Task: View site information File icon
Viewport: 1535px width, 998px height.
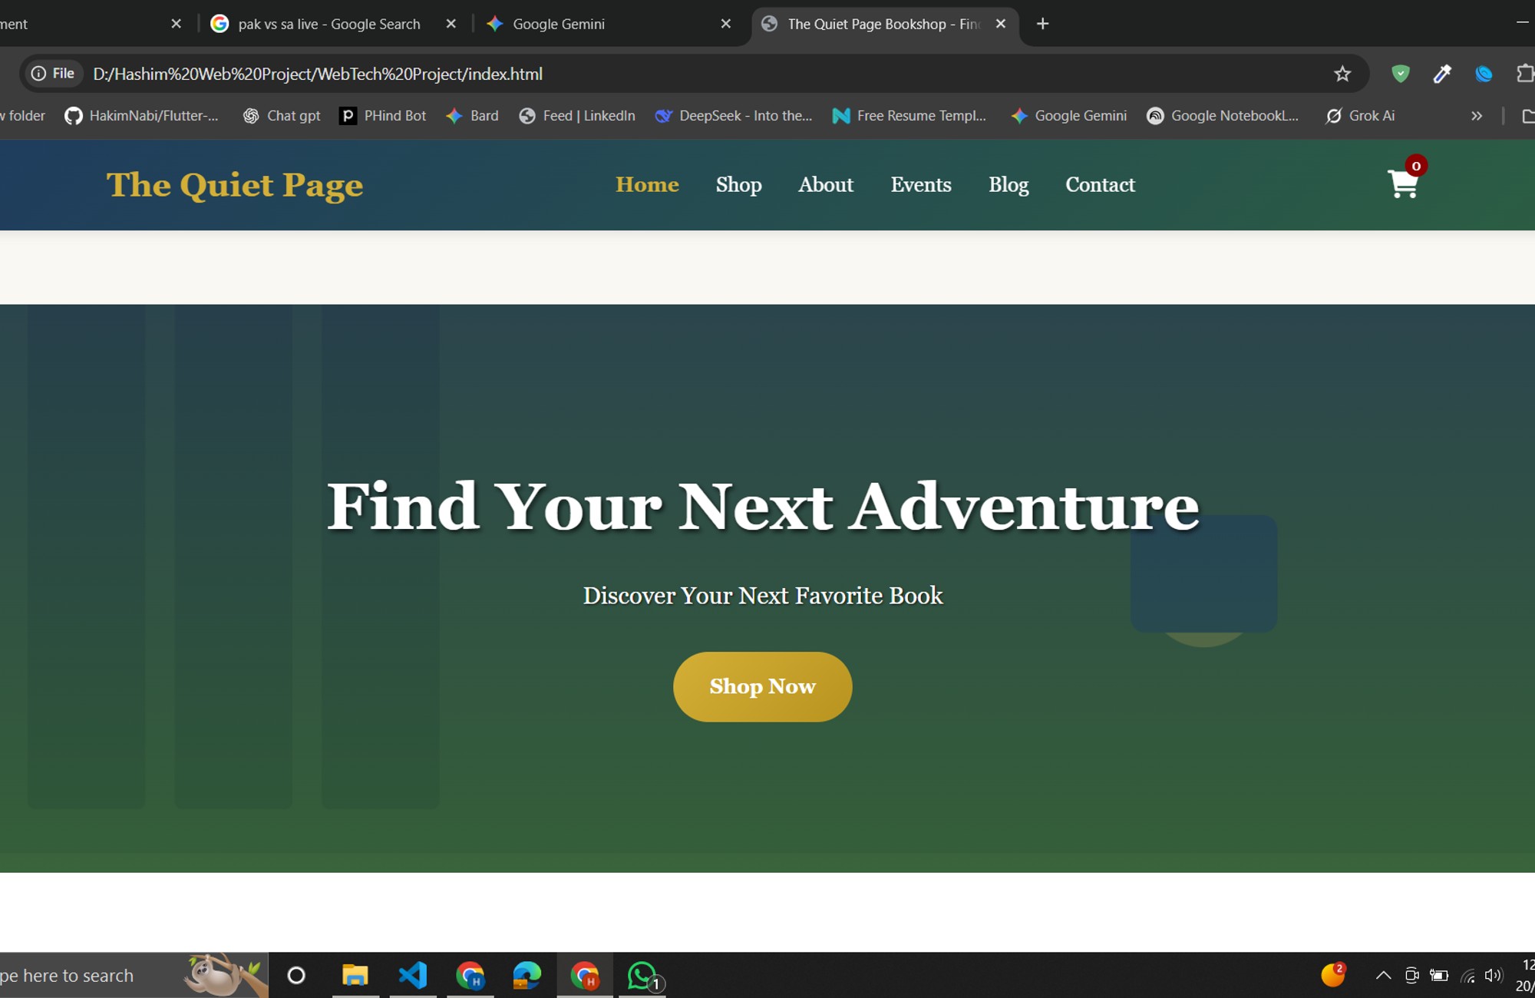Action: tap(52, 74)
